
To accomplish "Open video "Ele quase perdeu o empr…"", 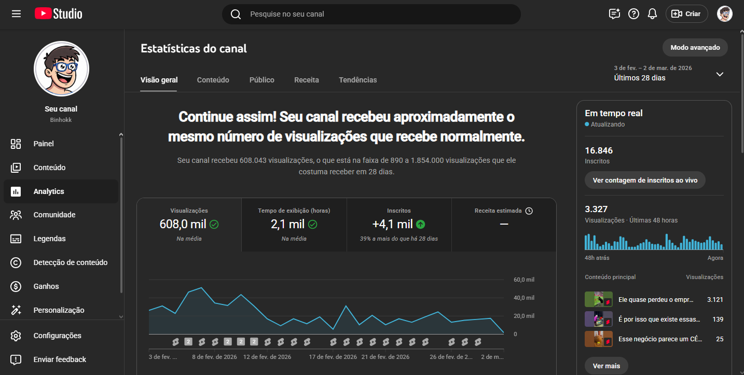I will (x=656, y=300).
